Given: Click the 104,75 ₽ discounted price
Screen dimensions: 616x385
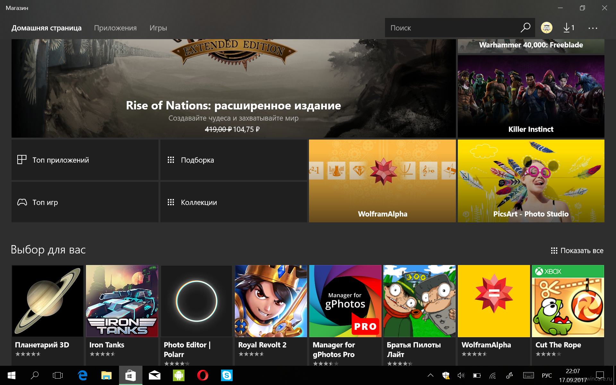Looking at the screenshot, I should (246, 129).
